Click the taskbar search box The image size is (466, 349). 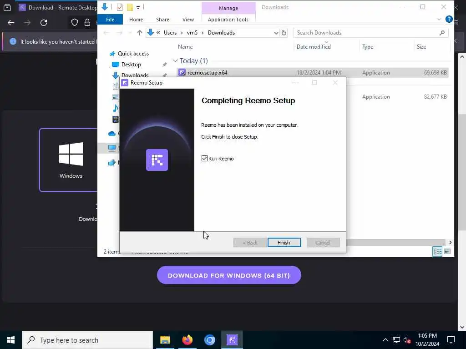pyautogui.click(x=87, y=340)
